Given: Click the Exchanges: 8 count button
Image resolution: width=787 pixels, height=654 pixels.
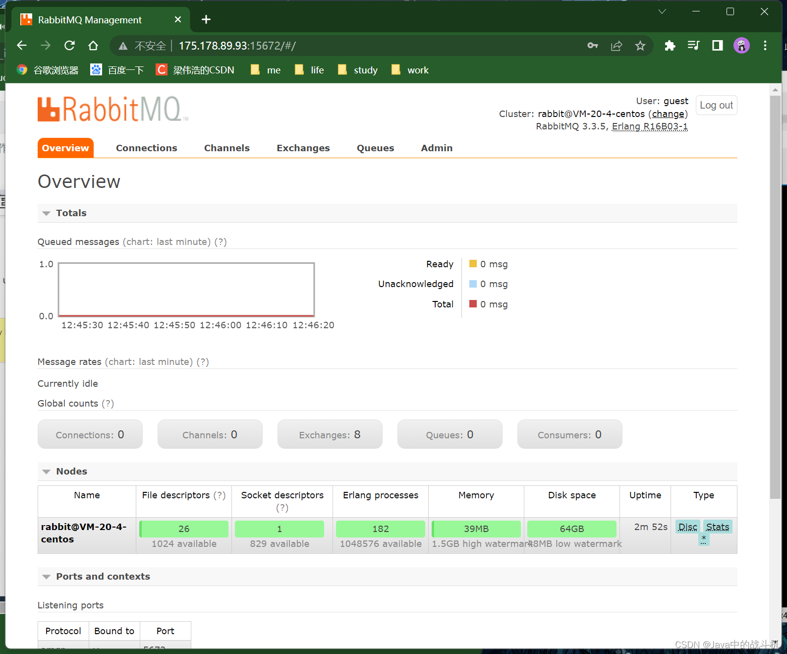Looking at the screenshot, I should tap(330, 434).
